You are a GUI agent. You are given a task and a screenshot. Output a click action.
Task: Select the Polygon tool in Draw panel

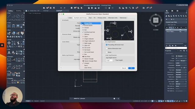22,16
